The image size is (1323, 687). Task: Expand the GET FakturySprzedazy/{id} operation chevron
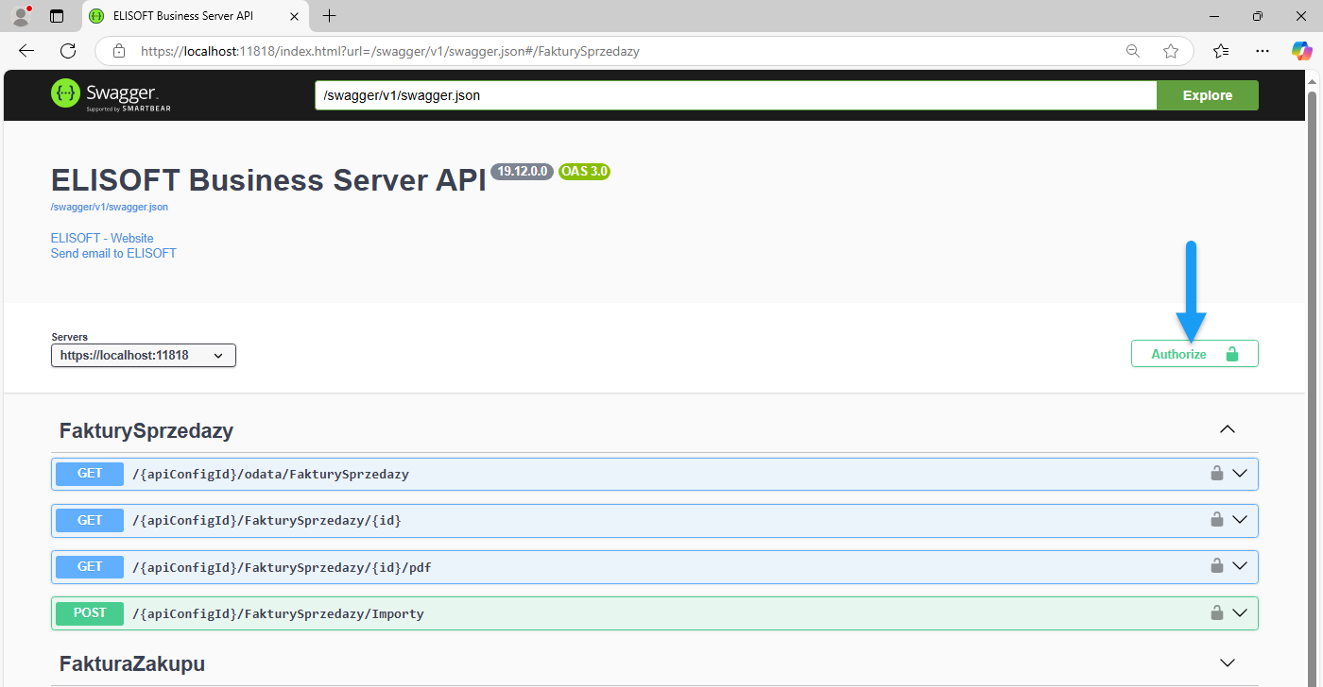click(x=1240, y=520)
